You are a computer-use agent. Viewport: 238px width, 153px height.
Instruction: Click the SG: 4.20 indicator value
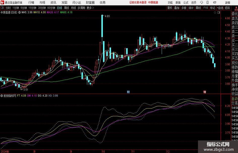(x=43, y=96)
